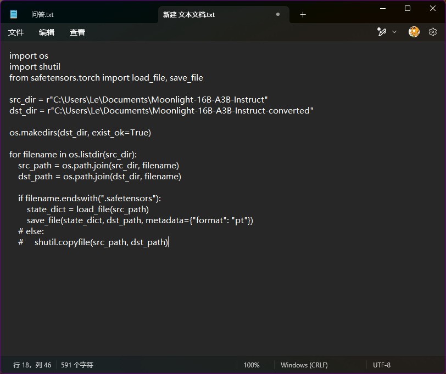Add a new tab with the plus button
The height and width of the screenshot is (374, 446).
tap(303, 15)
